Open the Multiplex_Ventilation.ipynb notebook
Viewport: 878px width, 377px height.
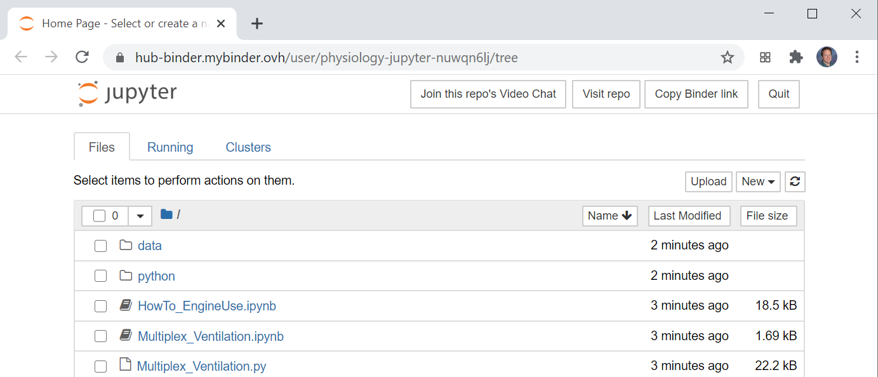(210, 336)
